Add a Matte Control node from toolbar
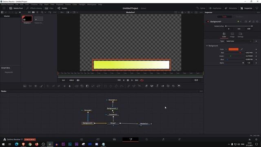This screenshot has height=147, width=261. [x=87, y=86]
